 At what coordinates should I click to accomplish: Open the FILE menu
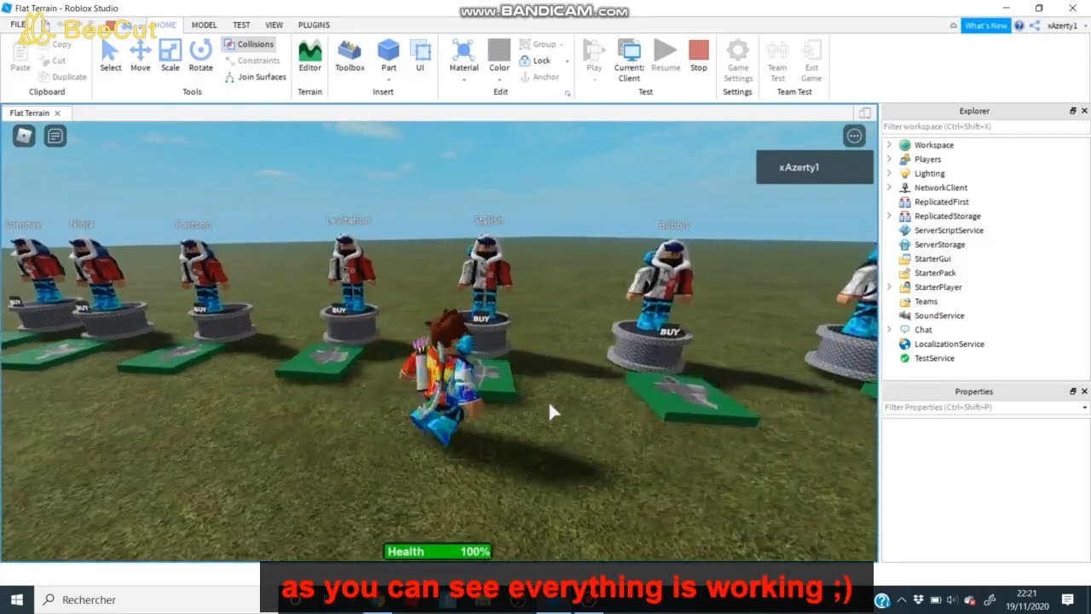coord(17,26)
